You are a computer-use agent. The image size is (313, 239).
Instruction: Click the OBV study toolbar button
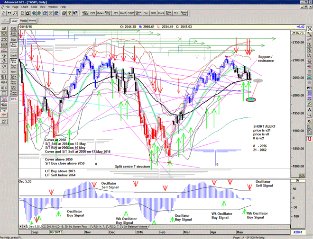pos(130,13)
